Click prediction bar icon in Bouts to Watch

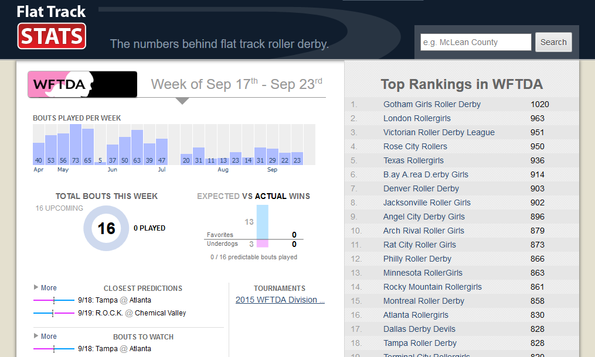54,349
